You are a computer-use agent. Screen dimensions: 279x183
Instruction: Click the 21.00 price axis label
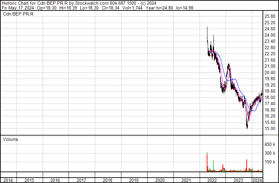coord(270,66)
